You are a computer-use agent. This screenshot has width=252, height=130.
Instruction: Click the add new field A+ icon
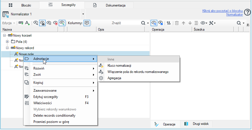point(27,23)
